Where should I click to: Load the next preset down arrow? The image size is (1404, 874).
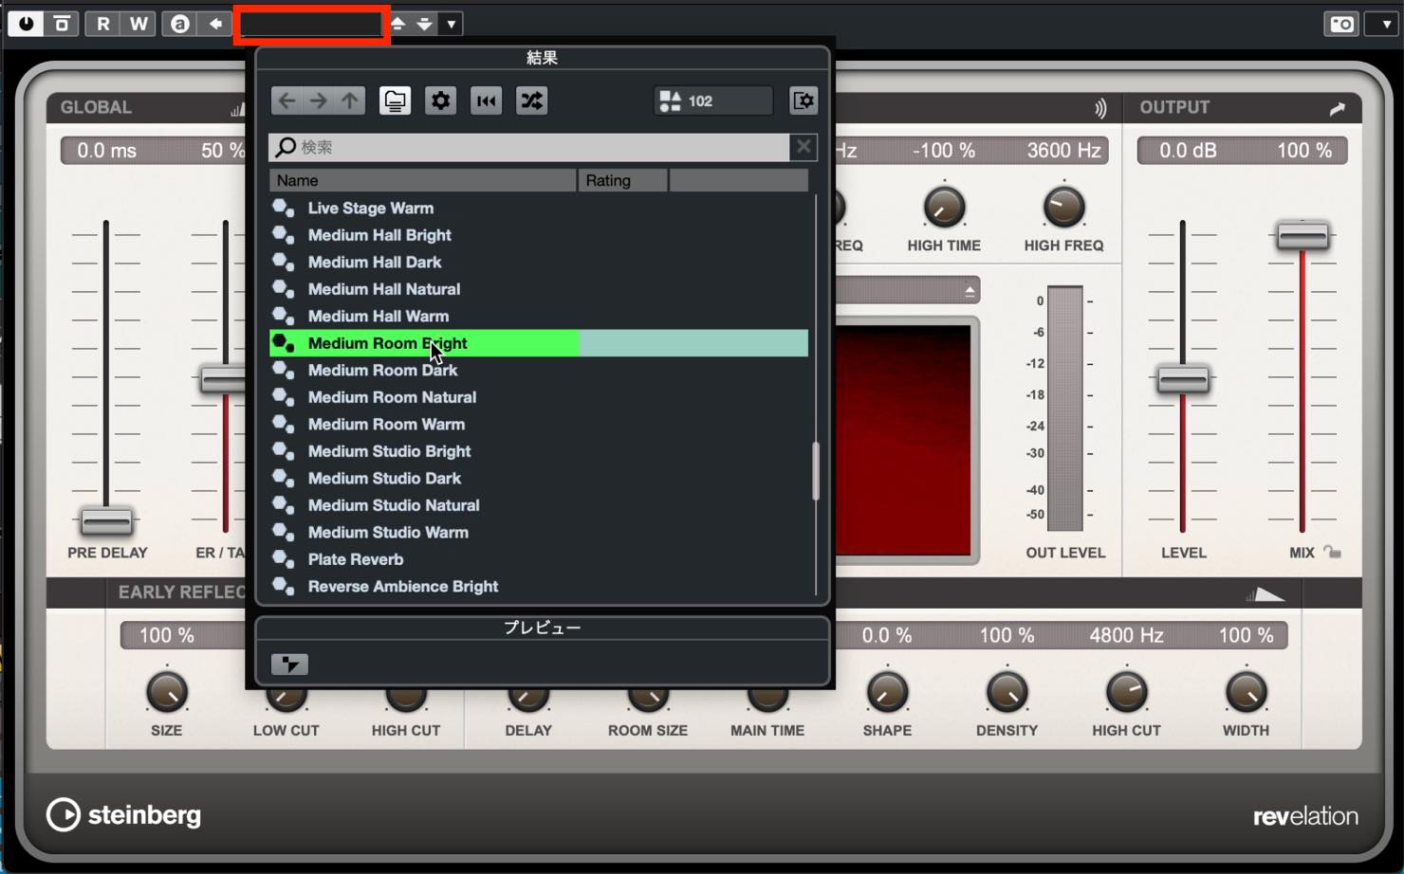(x=424, y=24)
